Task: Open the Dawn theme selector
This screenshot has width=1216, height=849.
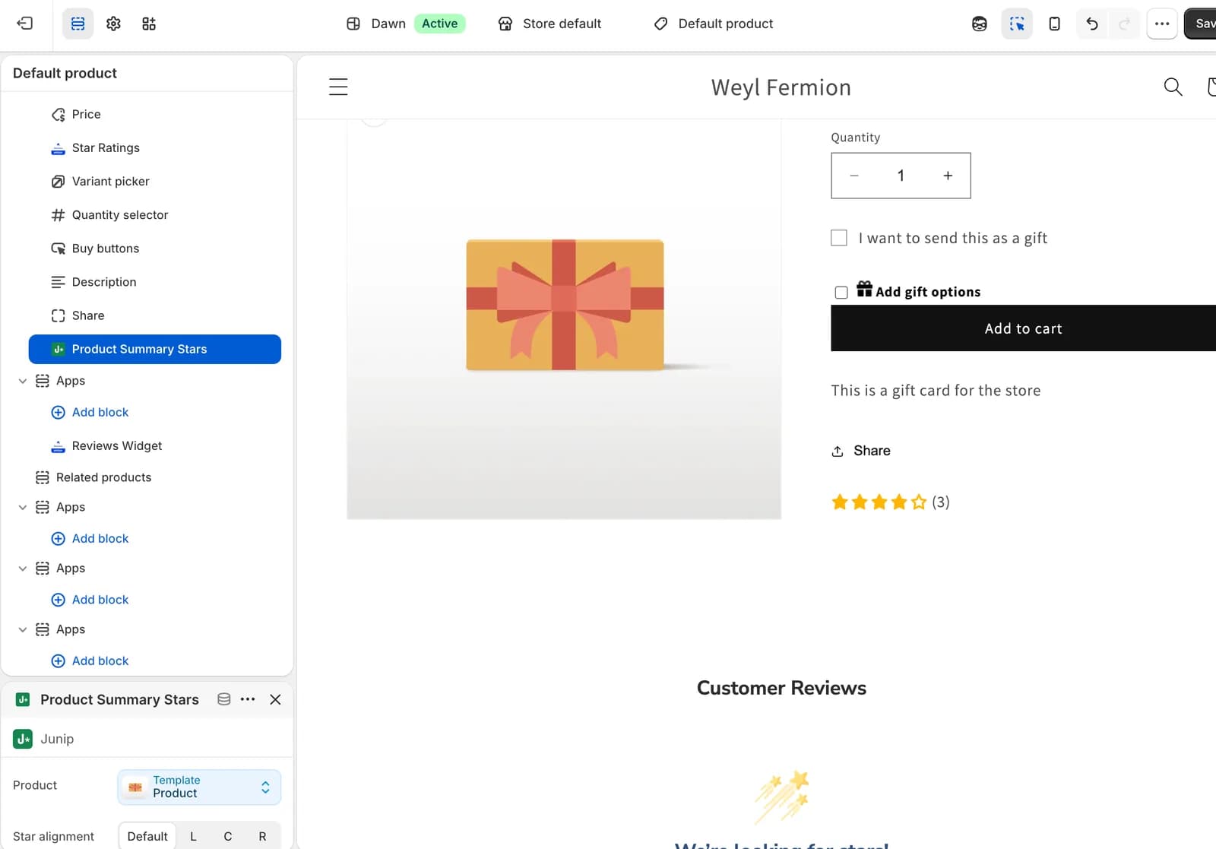Action: pyautogui.click(x=405, y=24)
